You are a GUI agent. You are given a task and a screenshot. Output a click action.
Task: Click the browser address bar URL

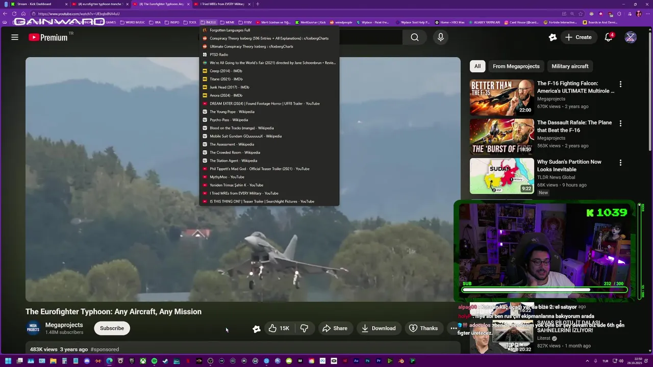point(79,14)
